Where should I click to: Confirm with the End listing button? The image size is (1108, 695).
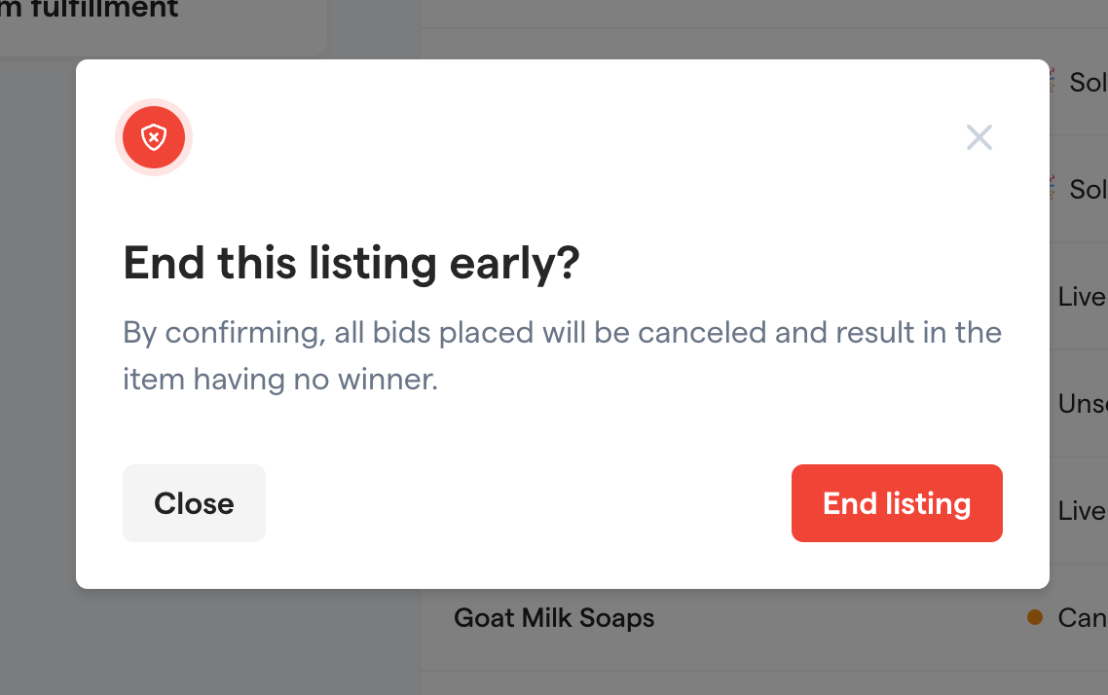pyautogui.click(x=897, y=503)
